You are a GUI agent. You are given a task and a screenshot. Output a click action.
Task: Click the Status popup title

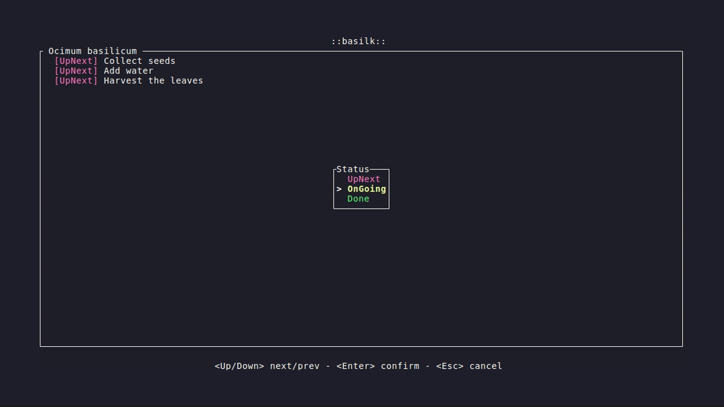352,169
